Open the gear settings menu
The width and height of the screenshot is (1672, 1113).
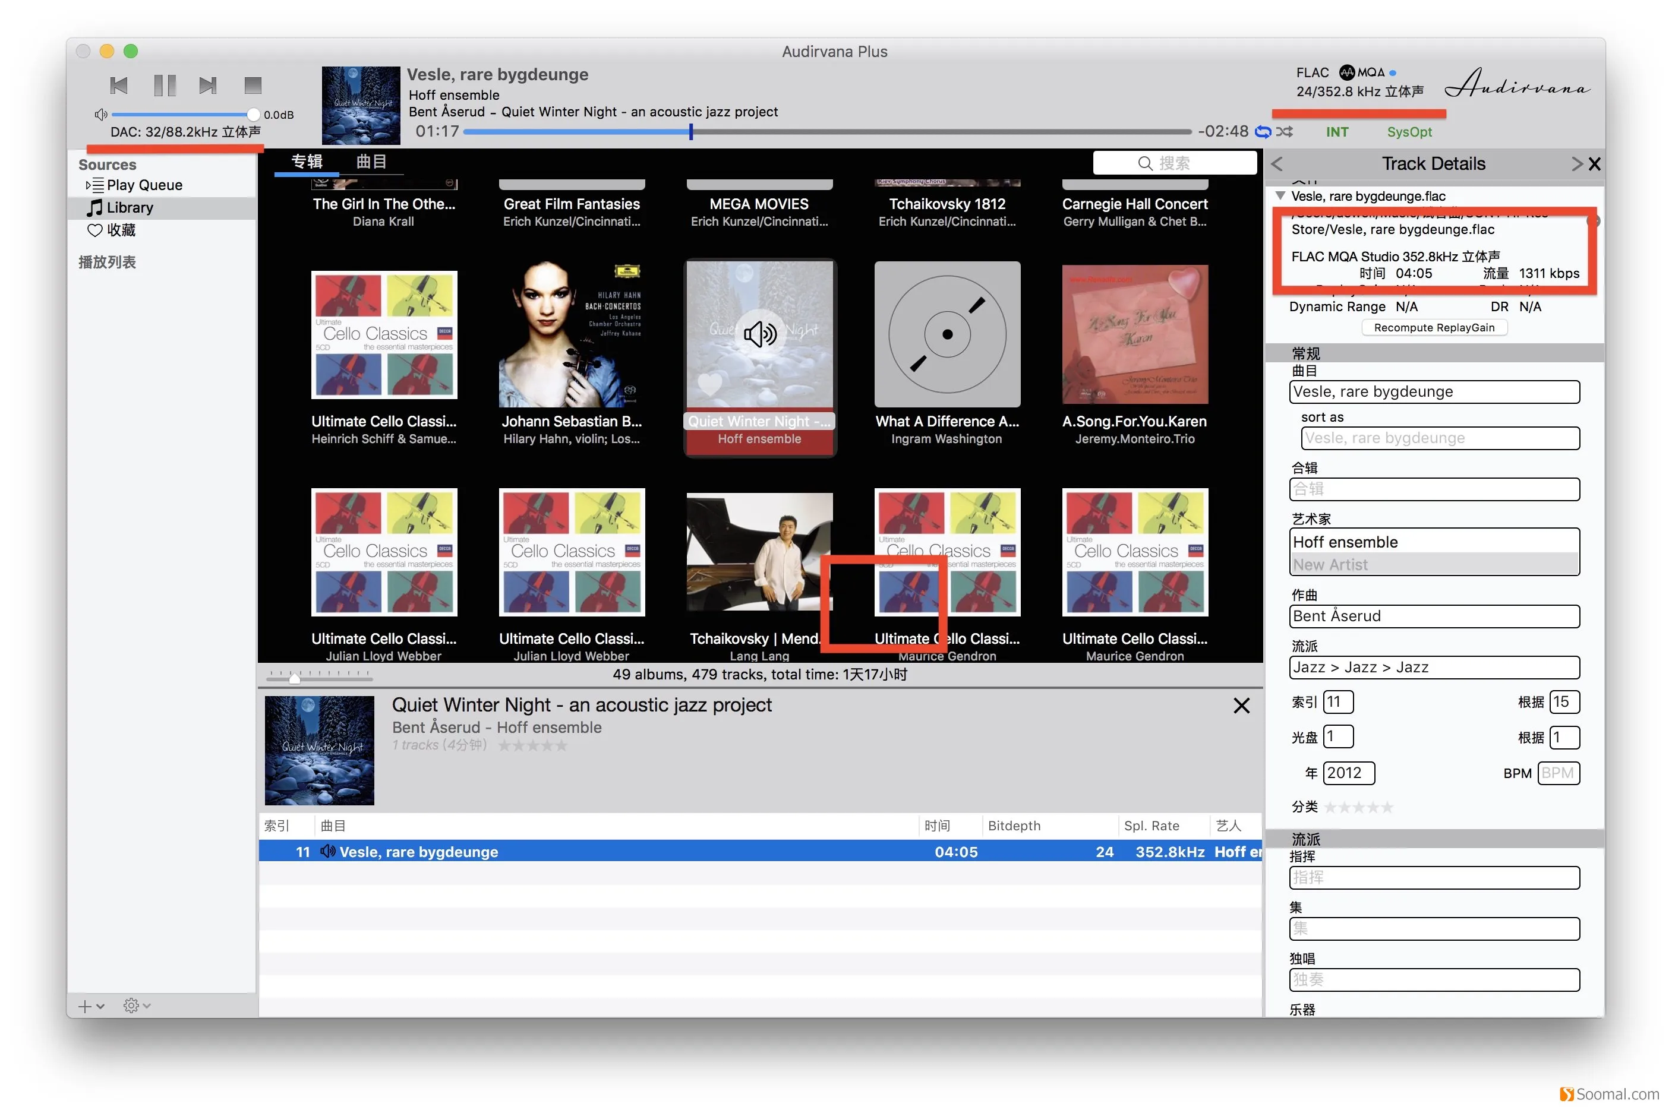click(x=136, y=1006)
